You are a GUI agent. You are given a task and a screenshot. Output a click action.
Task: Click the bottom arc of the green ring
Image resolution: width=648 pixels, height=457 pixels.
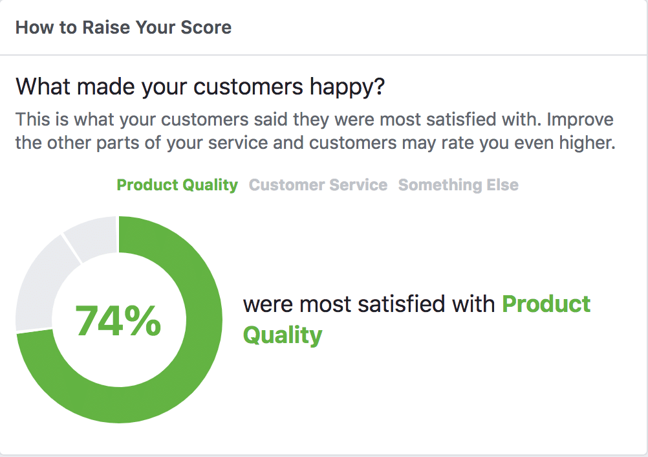click(119, 405)
